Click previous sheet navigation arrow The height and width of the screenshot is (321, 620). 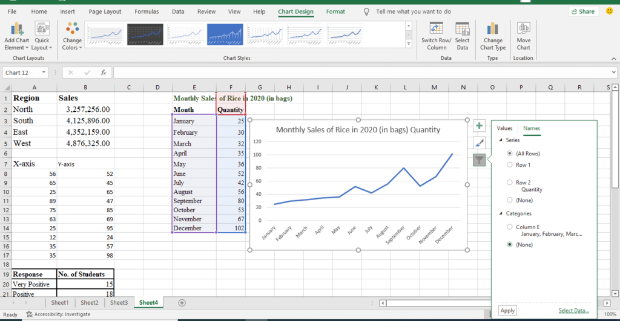pos(13,303)
